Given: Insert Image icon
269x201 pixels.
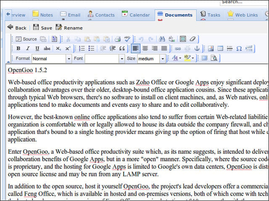Looking at the screenshot, I should pyautogui.click(x=211, y=49).
